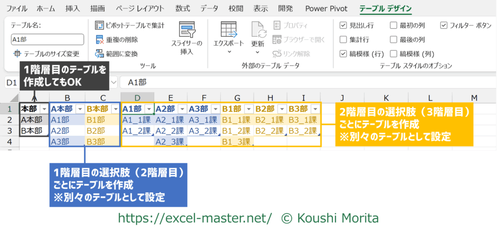
Task: Expand the 更新 refresh dropdown arrow
Action: [258, 51]
